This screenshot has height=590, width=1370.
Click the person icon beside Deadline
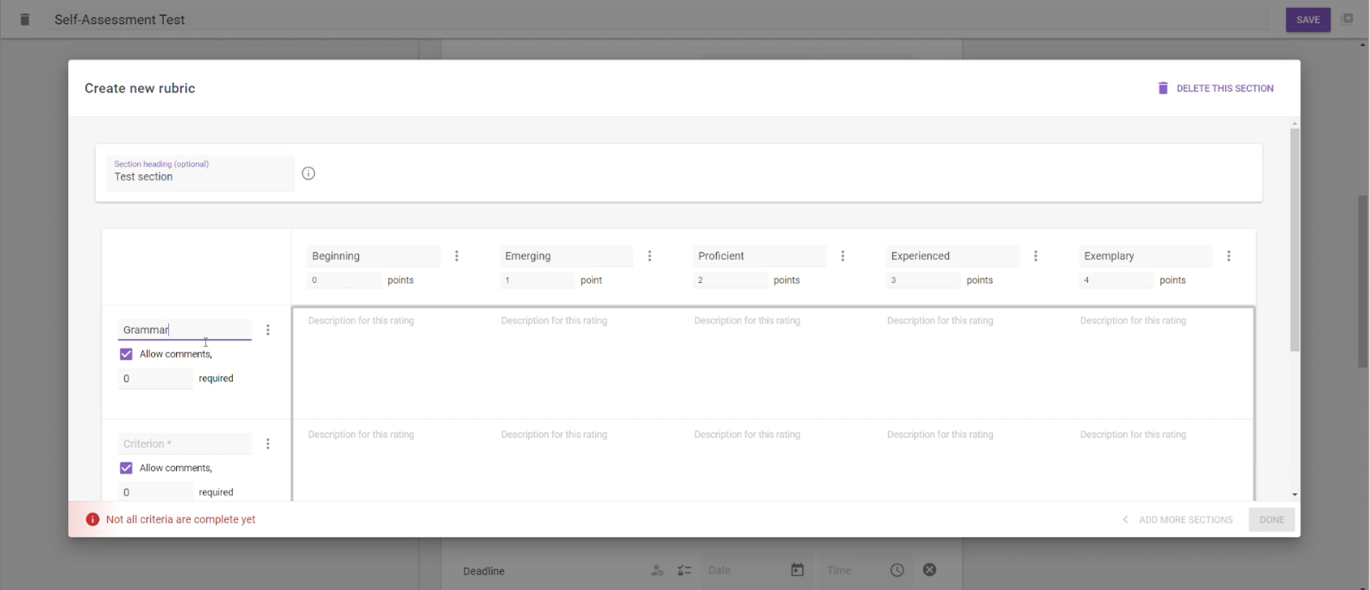click(657, 570)
